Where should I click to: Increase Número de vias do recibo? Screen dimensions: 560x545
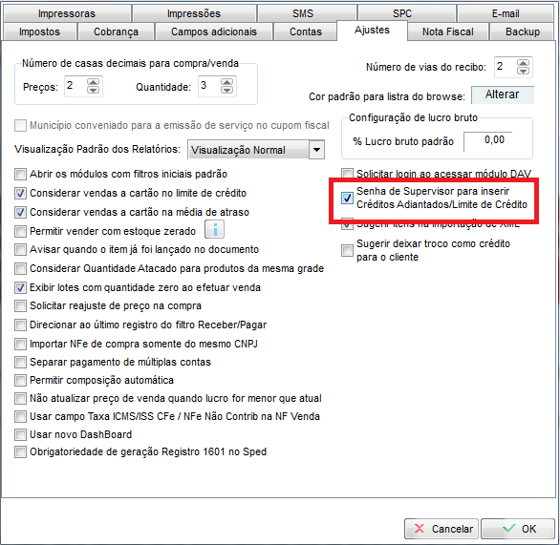tap(524, 63)
